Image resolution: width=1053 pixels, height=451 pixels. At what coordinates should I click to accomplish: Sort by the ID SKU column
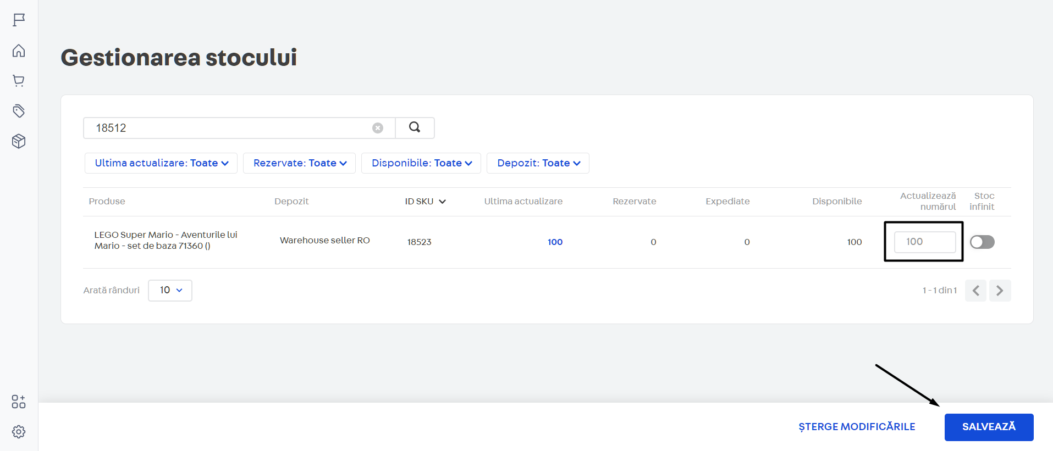pos(425,202)
